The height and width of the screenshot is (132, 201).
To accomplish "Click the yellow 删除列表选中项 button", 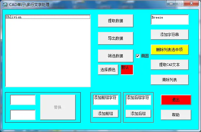I will (170, 50).
